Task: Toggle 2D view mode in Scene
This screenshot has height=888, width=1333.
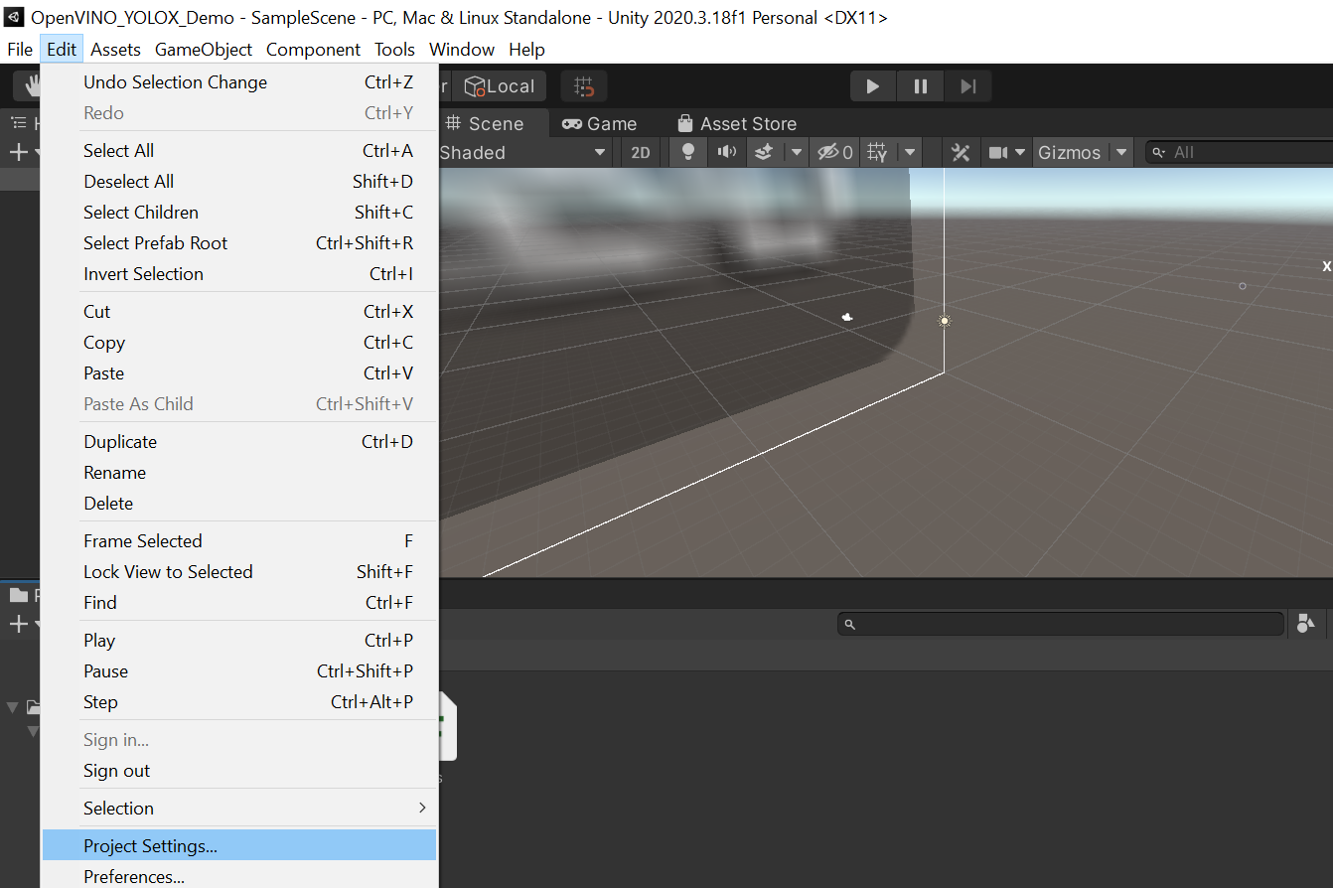Action: coord(641,152)
